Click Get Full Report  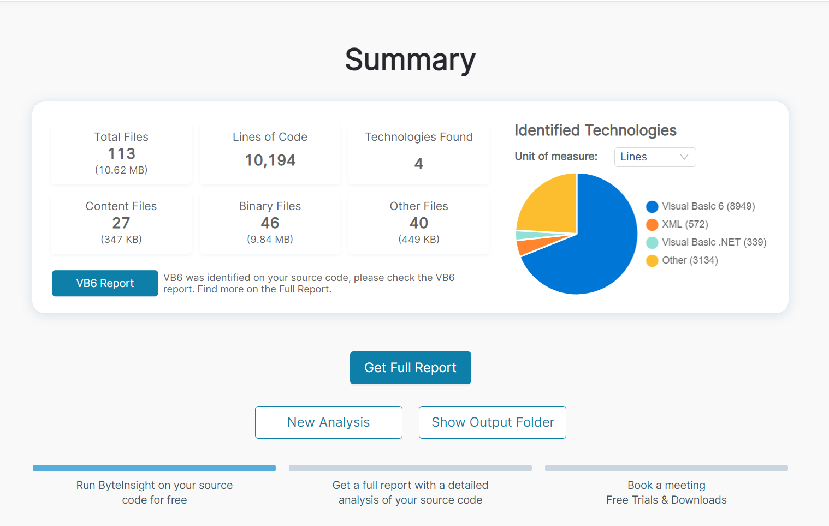click(410, 367)
